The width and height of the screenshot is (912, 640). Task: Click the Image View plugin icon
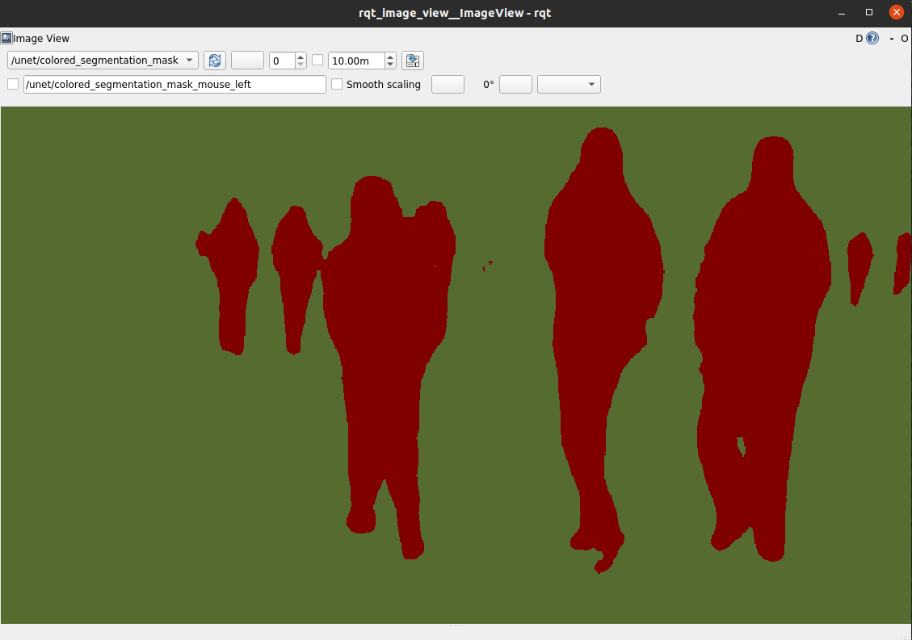click(6, 38)
